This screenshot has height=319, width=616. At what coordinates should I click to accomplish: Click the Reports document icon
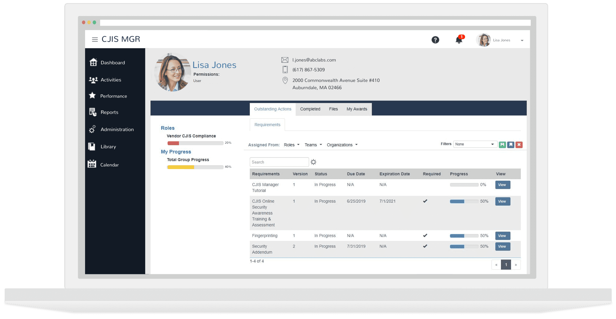[x=93, y=112]
